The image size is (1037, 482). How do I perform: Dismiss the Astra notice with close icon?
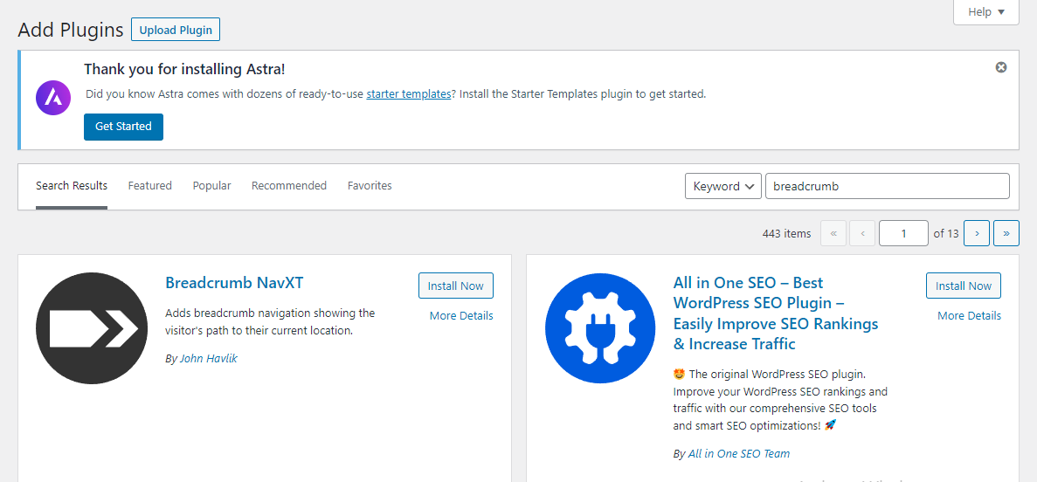1000,67
